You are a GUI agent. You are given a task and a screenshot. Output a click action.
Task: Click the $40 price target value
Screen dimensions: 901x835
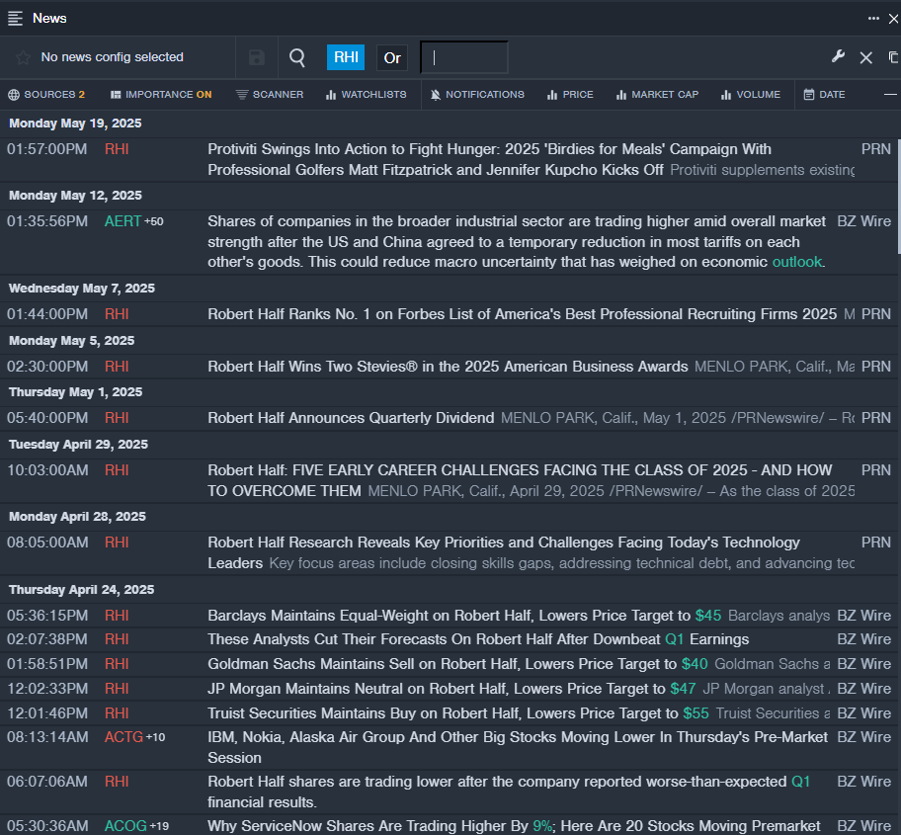695,664
